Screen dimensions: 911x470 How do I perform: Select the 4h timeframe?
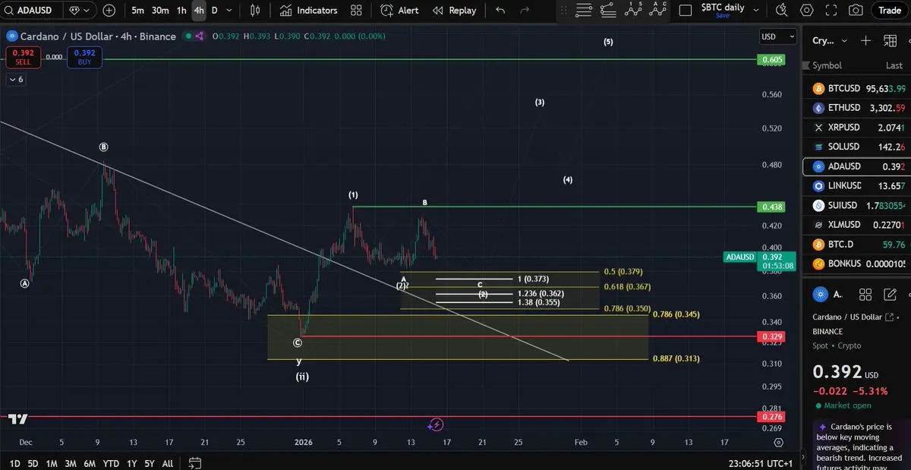tap(199, 11)
